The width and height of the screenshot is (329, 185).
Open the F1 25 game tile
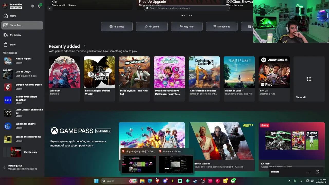pyautogui.click(x=274, y=79)
